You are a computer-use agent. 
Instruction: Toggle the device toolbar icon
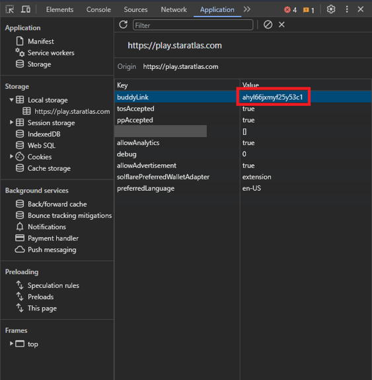(x=26, y=9)
